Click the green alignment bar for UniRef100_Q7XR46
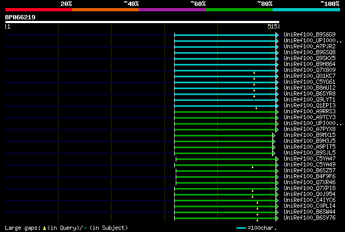 [226, 183]
